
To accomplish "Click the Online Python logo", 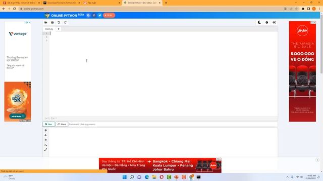I will (x=64, y=16).
